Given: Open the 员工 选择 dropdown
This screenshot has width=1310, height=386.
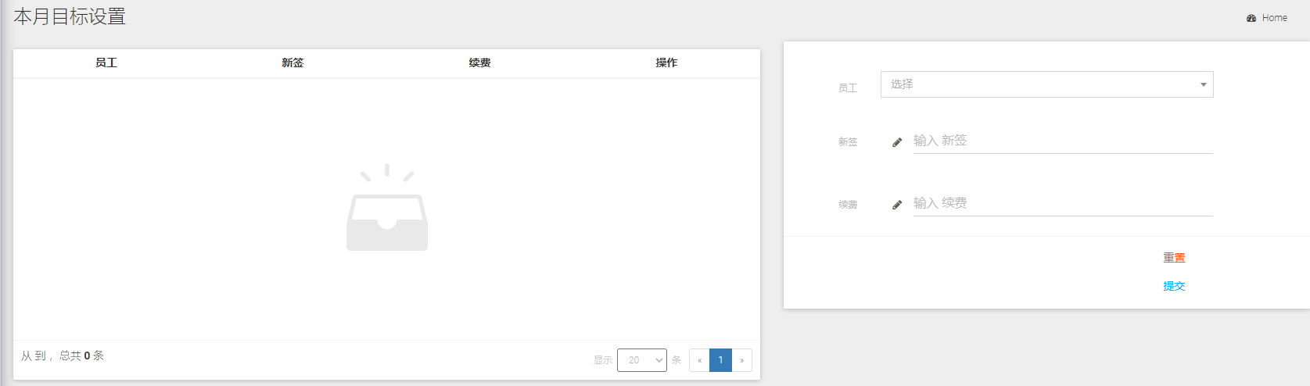Looking at the screenshot, I should [1040, 84].
